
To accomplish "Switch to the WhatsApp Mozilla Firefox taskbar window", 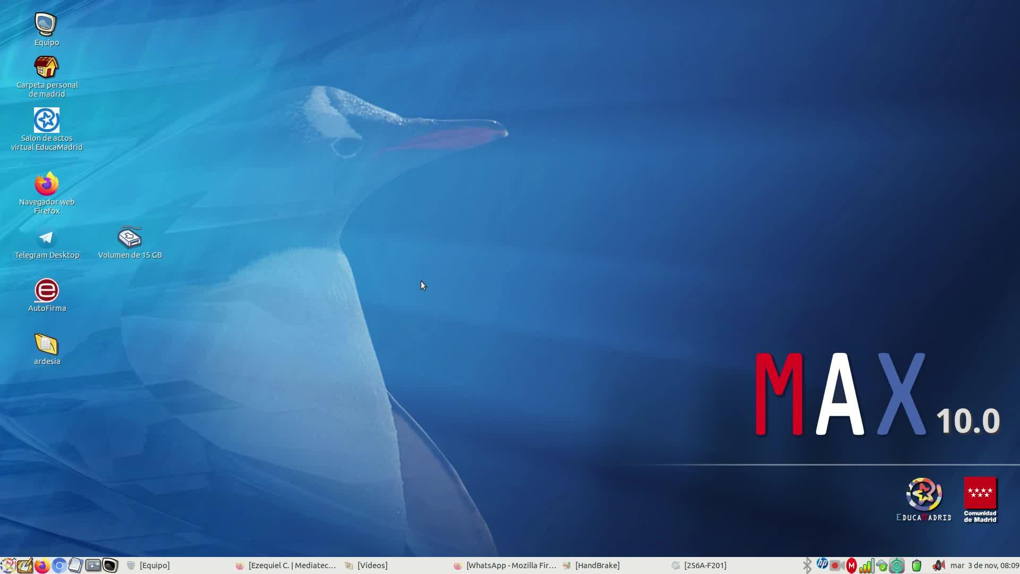I will (x=505, y=565).
